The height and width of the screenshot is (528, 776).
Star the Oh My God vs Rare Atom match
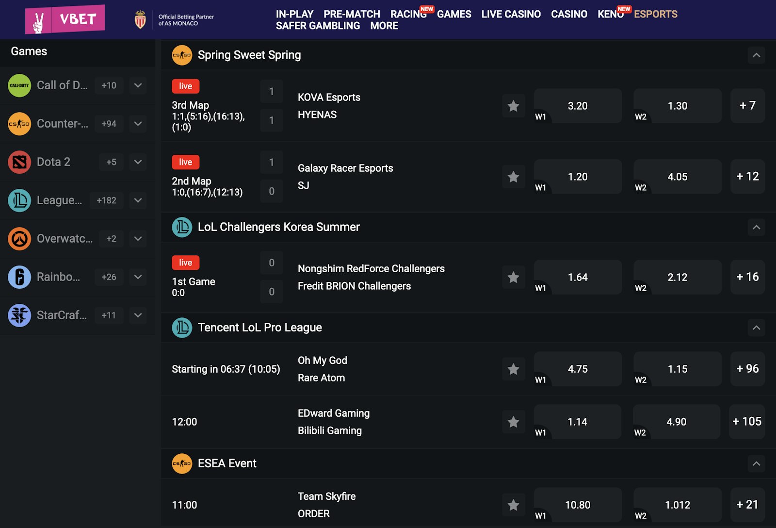(x=513, y=369)
